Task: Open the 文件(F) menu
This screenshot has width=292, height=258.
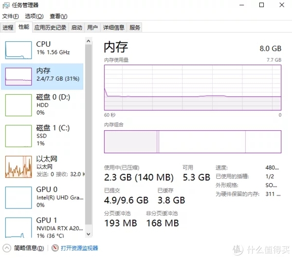Action: click(10, 17)
